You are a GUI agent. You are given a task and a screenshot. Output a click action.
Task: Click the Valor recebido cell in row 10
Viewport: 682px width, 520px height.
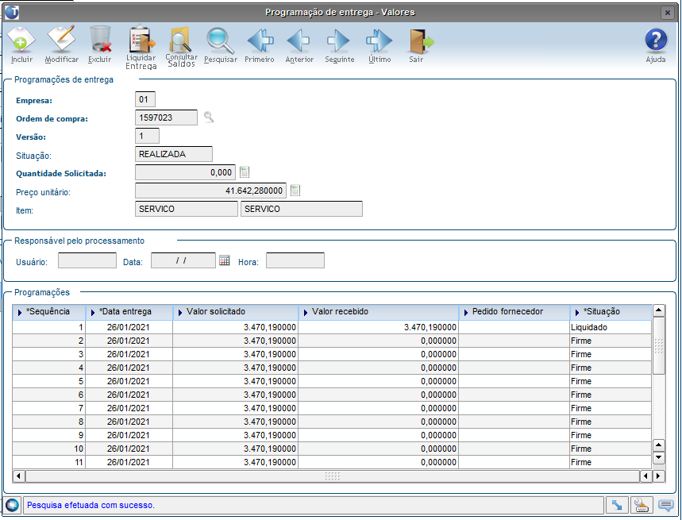[379, 449]
